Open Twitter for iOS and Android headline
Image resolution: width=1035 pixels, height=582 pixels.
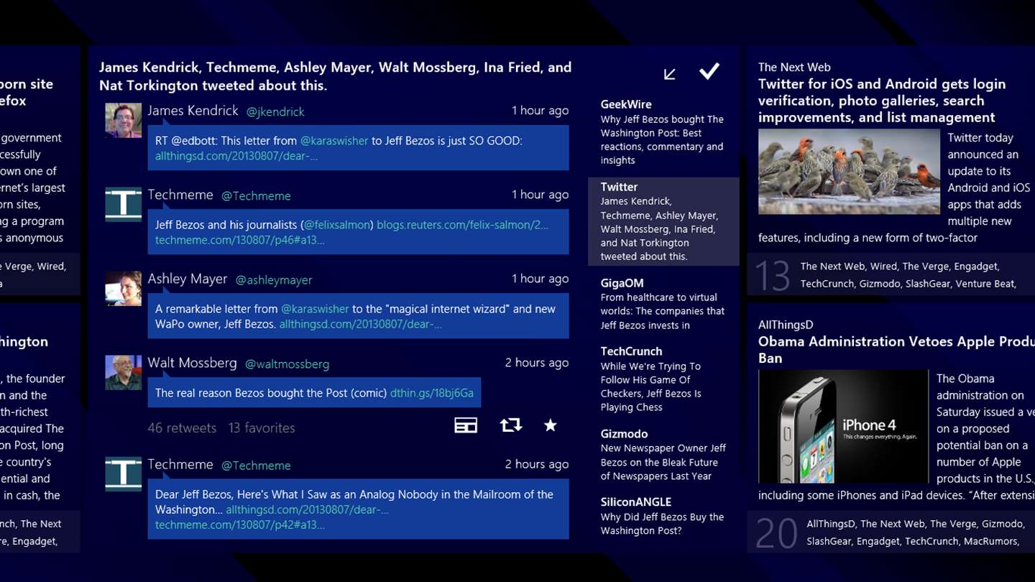[882, 101]
